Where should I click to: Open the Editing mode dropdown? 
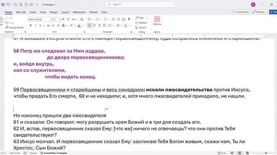tap(260, 12)
